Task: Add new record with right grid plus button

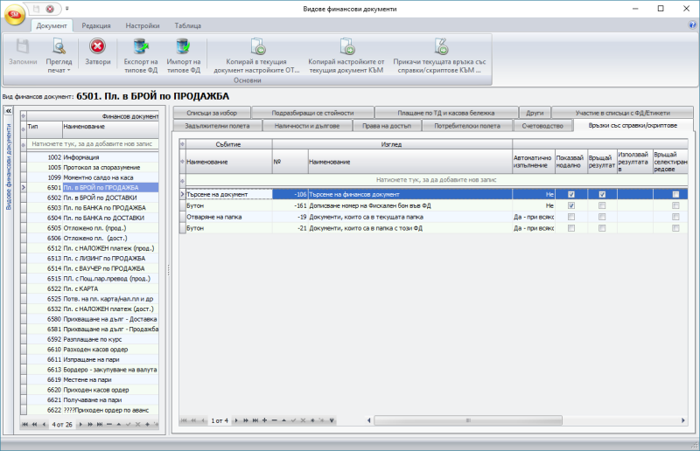Action: point(264,420)
